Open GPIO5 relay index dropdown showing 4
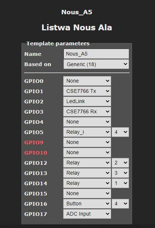 [120, 132]
